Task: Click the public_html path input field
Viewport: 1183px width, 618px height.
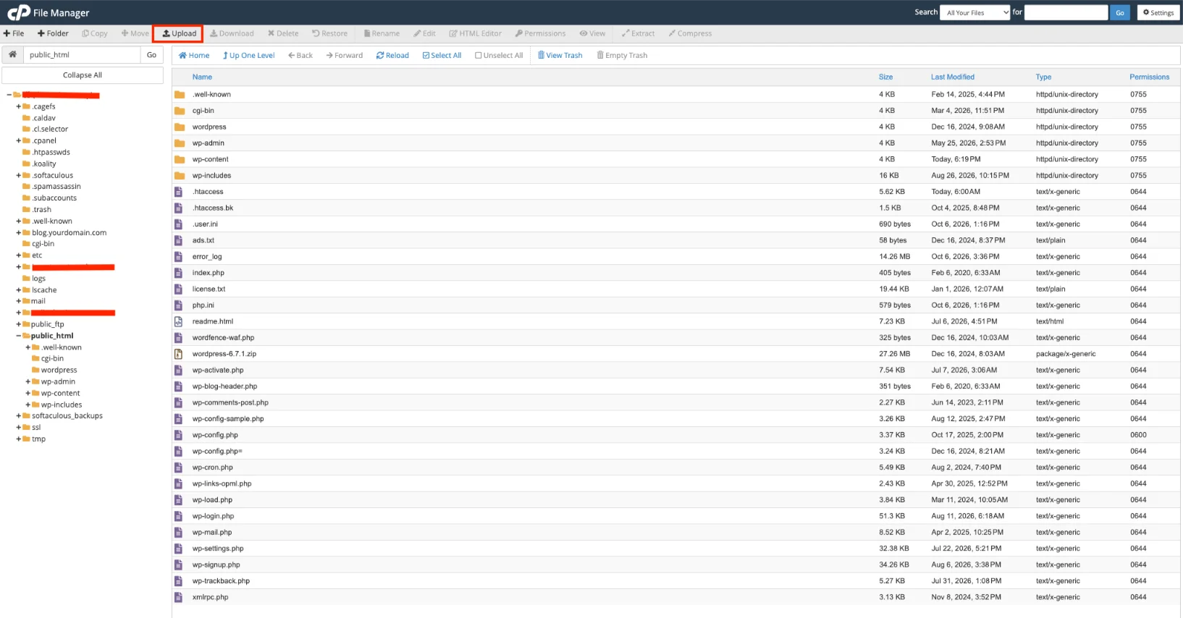Action: 81,54
